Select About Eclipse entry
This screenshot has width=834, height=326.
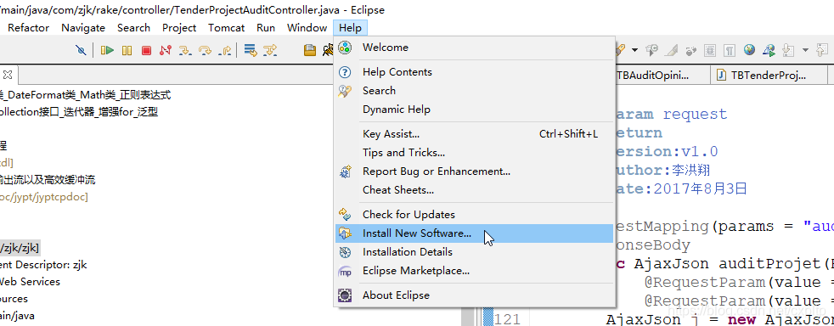475,295
